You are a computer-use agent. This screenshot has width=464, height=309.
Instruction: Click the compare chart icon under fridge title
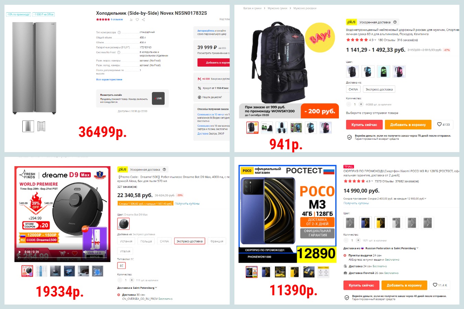pyautogui.click(x=131, y=20)
